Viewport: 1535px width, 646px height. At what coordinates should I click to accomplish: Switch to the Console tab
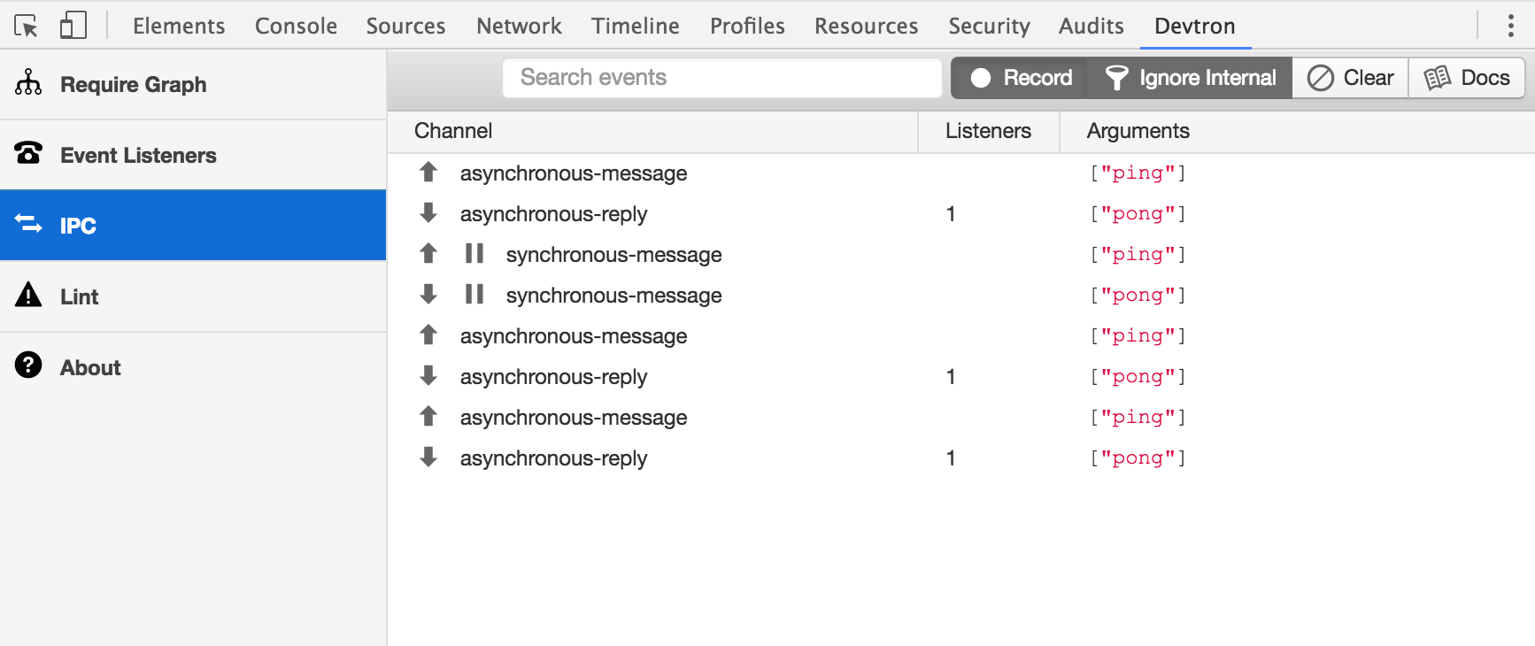point(296,26)
